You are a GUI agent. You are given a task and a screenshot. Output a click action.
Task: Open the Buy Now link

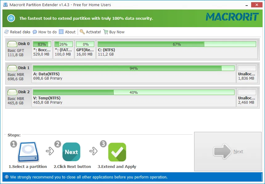(x=114, y=32)
